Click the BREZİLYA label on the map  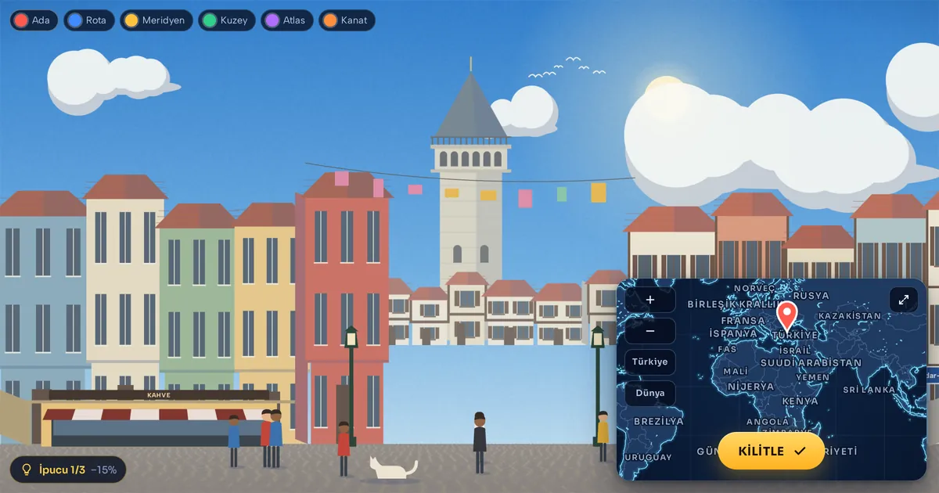[x=658, y=421]
